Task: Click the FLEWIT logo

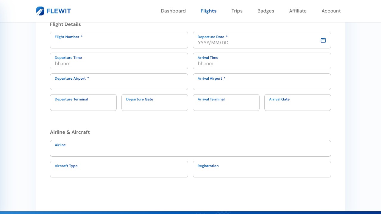Action: coord(54,11)
